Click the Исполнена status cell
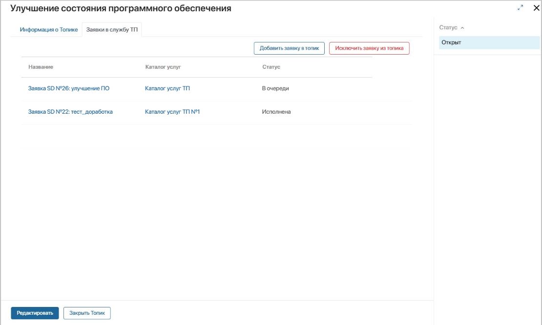Image resolution: width=542 pixels, height=325 pixels. 276,112
